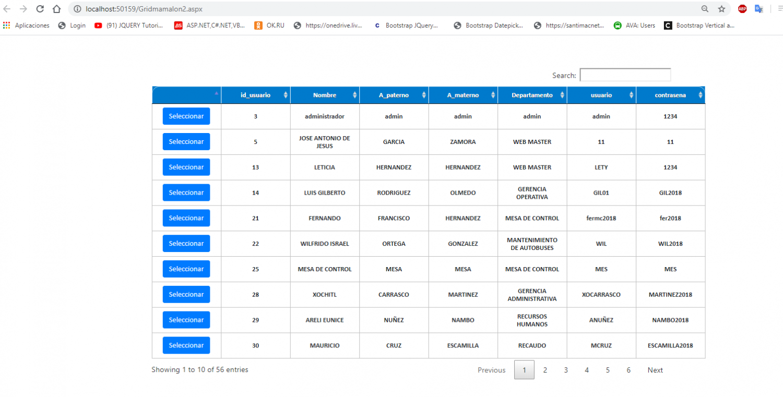Viewport: 783px width, 397px height.
Task: Click the RECAUDO department cell
Action: coord(532,345)
